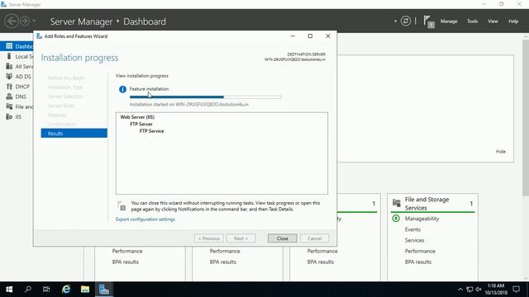Select FTP Server in the results list
Screen dimensions: 529x297
click(x=141, y=124)
